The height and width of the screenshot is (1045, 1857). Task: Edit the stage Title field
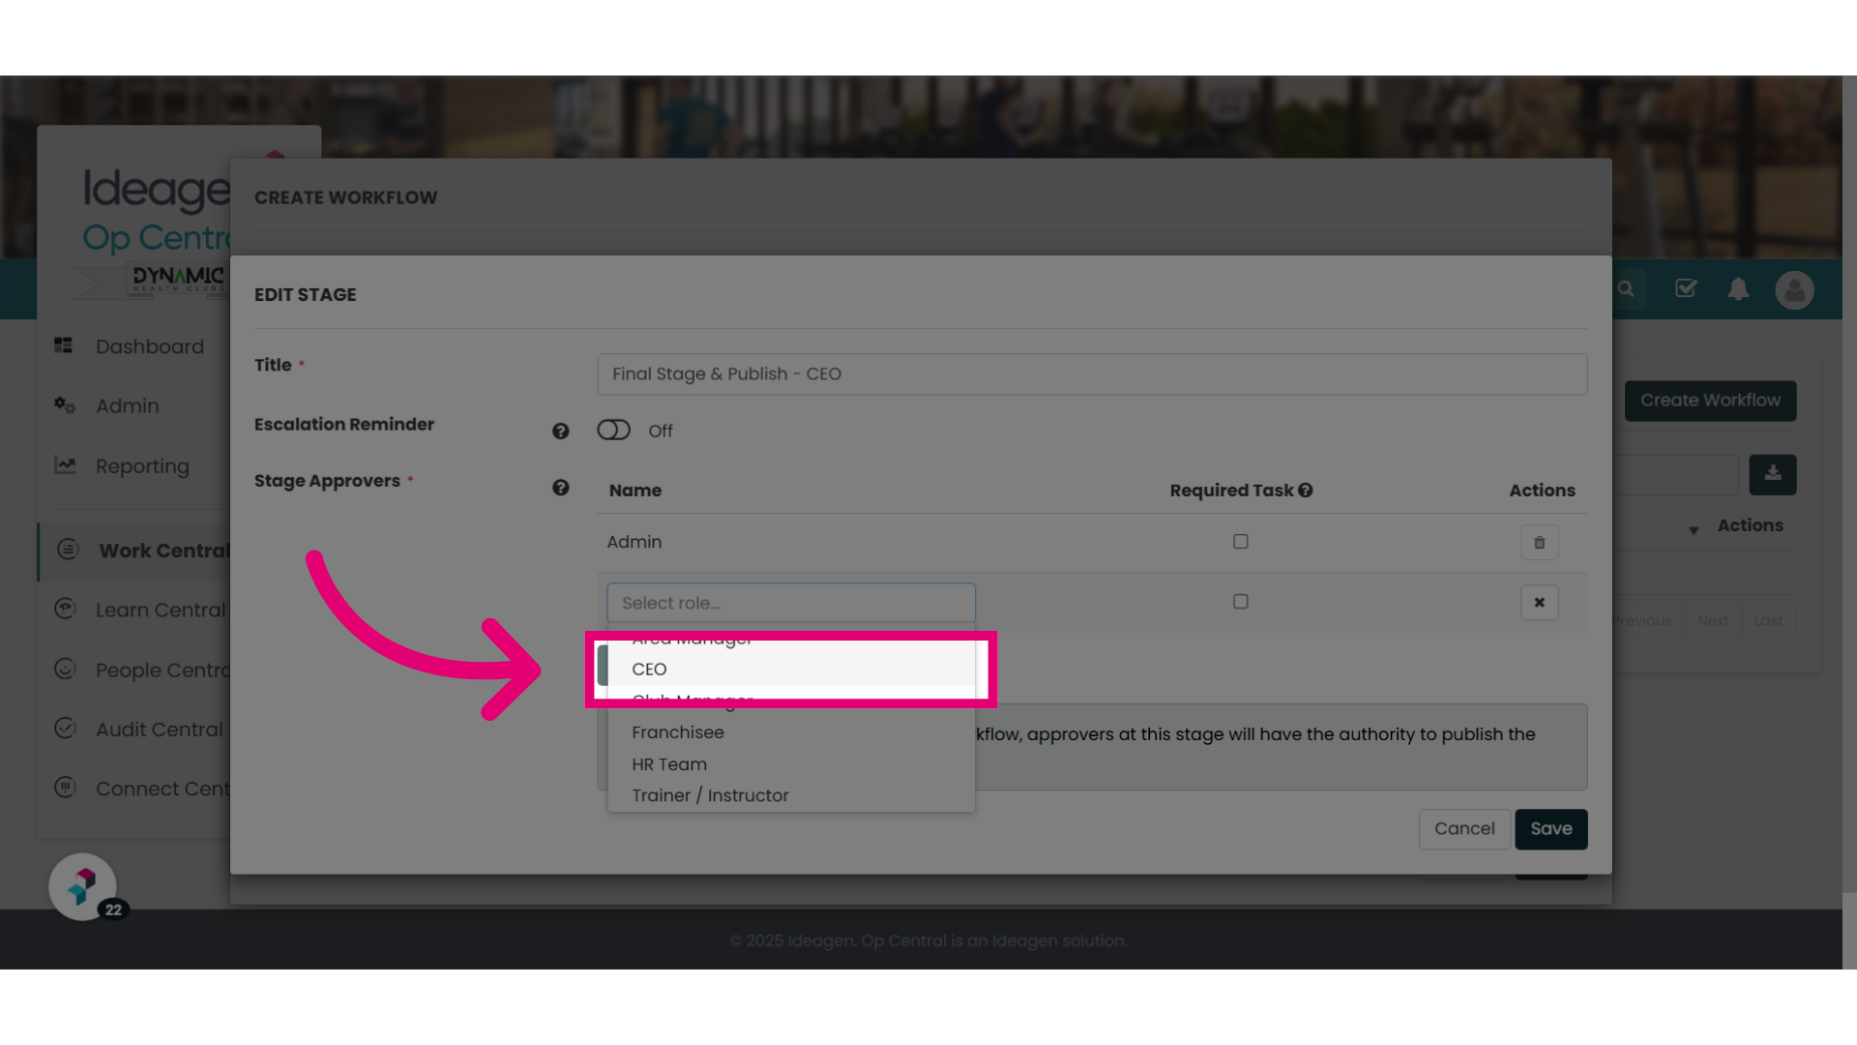[x=1092, y=374]
